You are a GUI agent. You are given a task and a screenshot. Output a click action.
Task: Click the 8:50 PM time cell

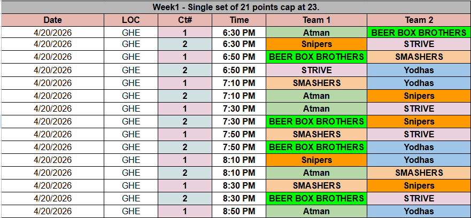[x=239, y=211]
